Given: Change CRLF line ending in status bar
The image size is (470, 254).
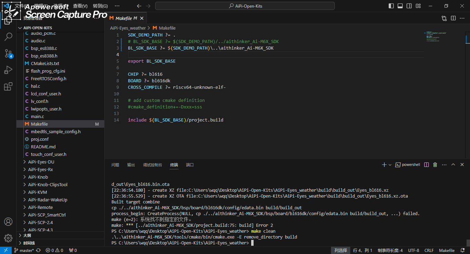Looking at the screenshot, I should 429,251.
